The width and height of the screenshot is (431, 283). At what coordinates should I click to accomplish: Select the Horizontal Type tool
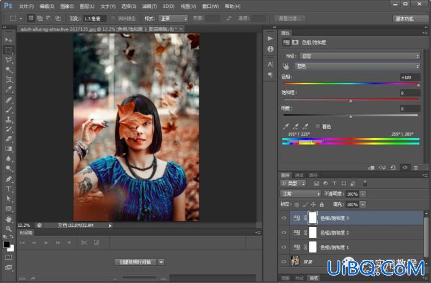(x=9, y=189)
